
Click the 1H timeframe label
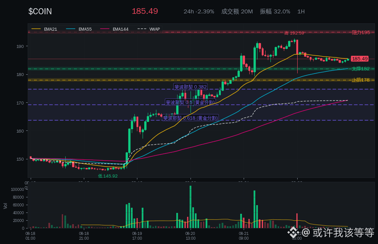[301, 12]
